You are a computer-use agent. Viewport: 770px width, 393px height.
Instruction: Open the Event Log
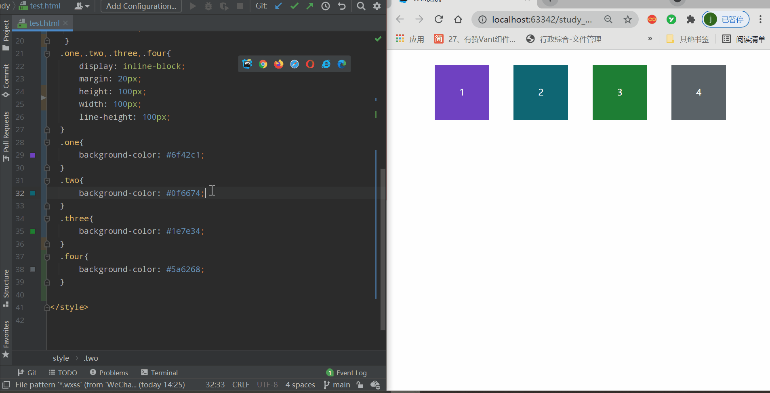point(347,373)
